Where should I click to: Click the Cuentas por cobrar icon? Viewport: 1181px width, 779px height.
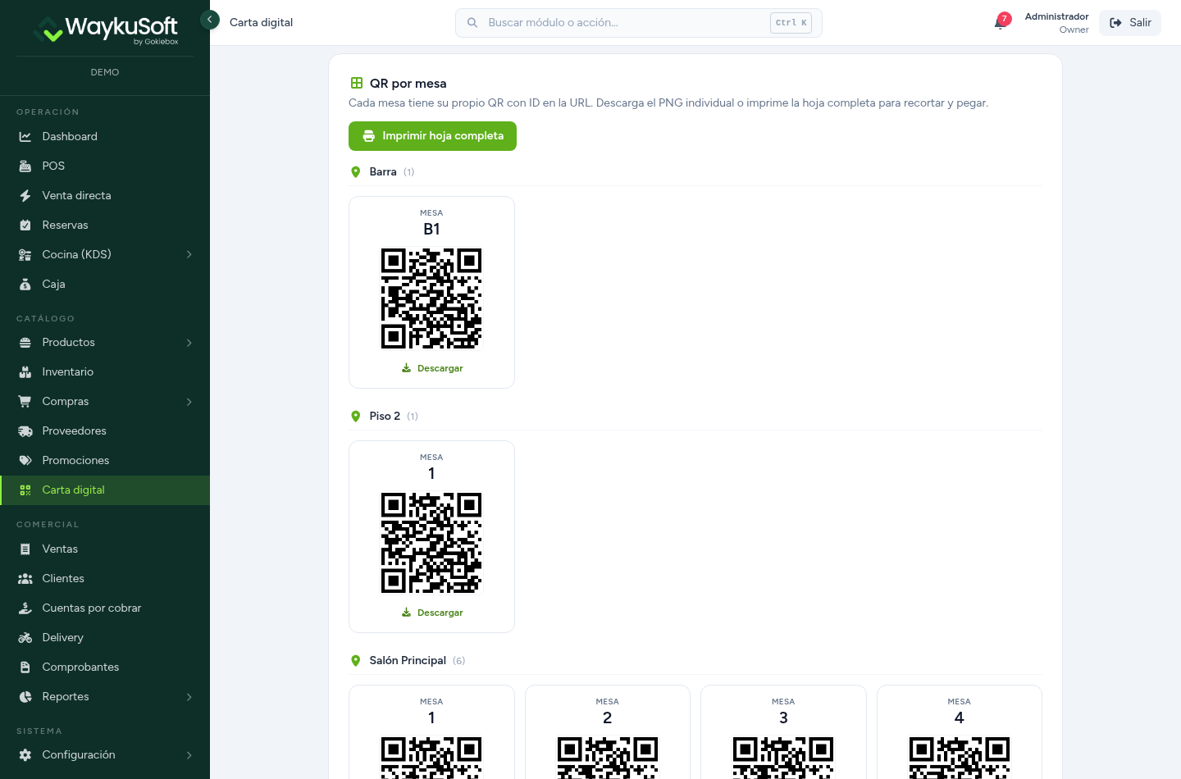pos(25,608)
